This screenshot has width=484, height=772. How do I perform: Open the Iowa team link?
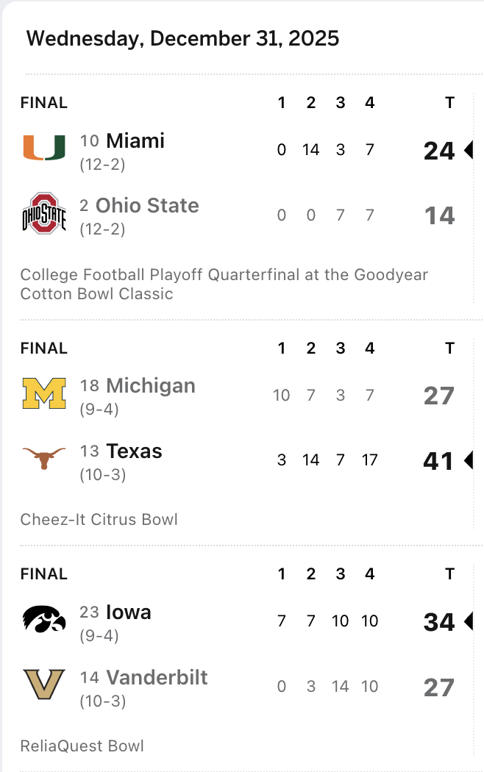coord(129,612)
